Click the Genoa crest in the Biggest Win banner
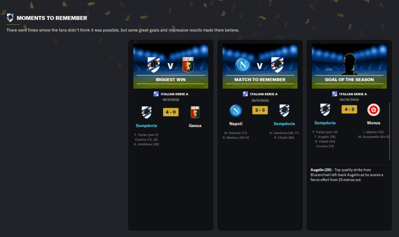The height and width of the screenshot is (237, 399). pos(188,65)
